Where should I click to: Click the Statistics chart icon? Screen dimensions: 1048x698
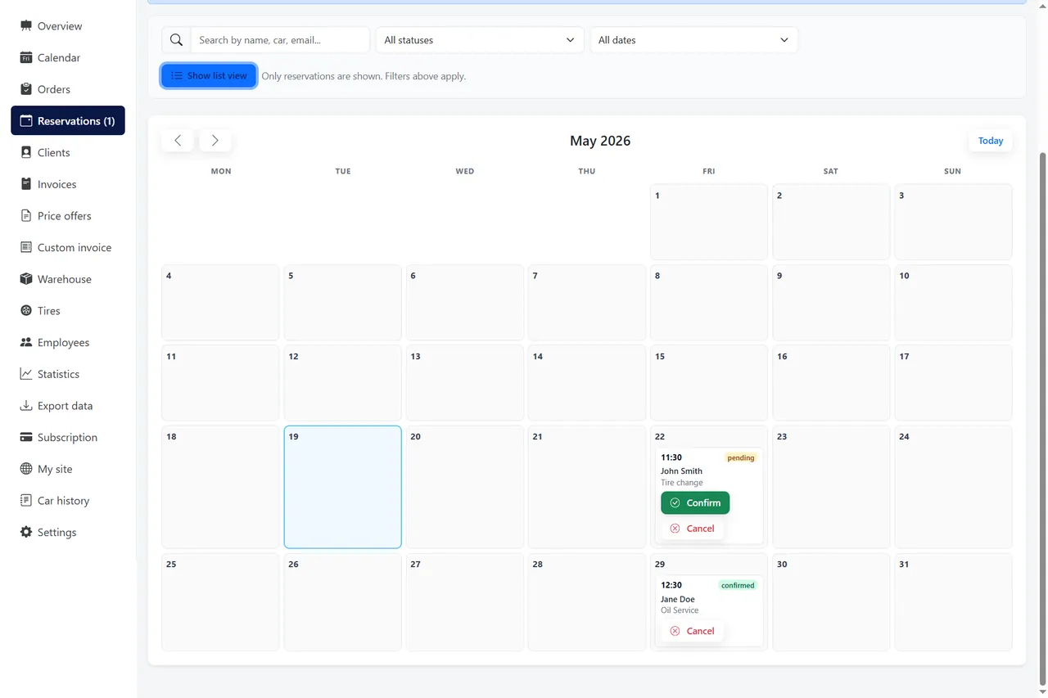(x=26, y=374)
